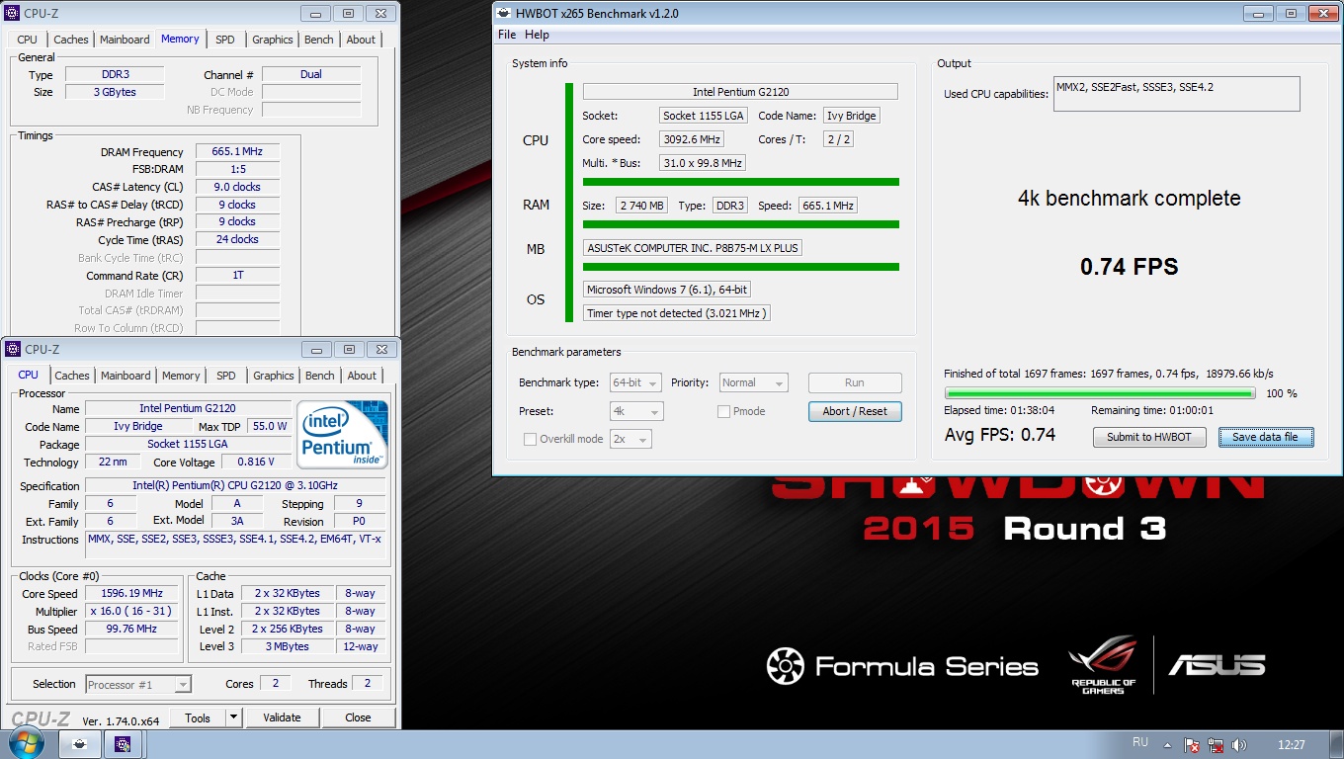
Task: Click Microsoft Windows 7 OS field
Action: point(667,290)
